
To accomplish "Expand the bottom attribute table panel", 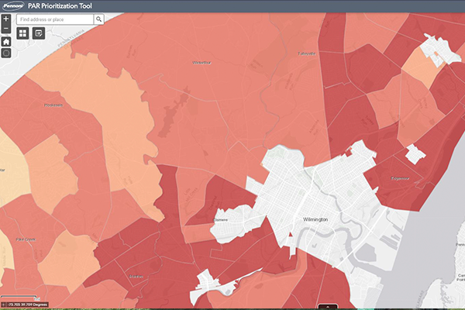I will point(327,306).
